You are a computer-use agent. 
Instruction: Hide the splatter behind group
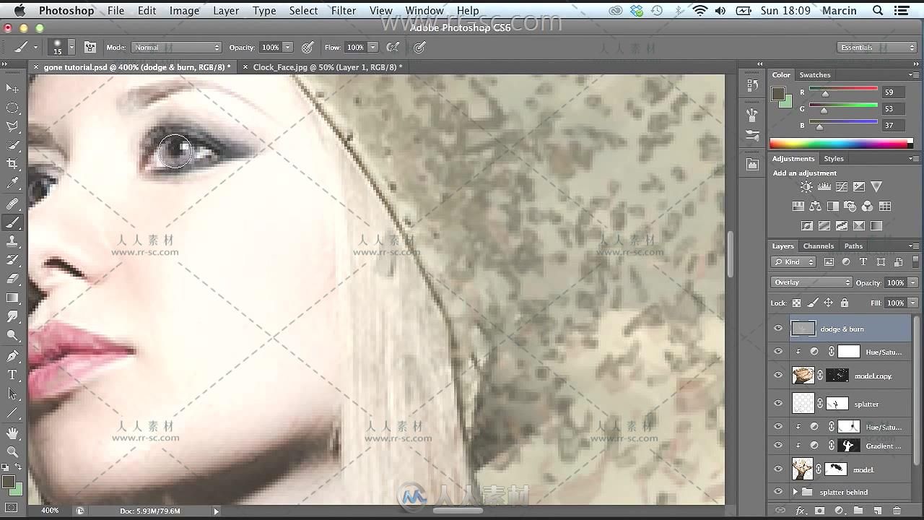pos(778,493)
